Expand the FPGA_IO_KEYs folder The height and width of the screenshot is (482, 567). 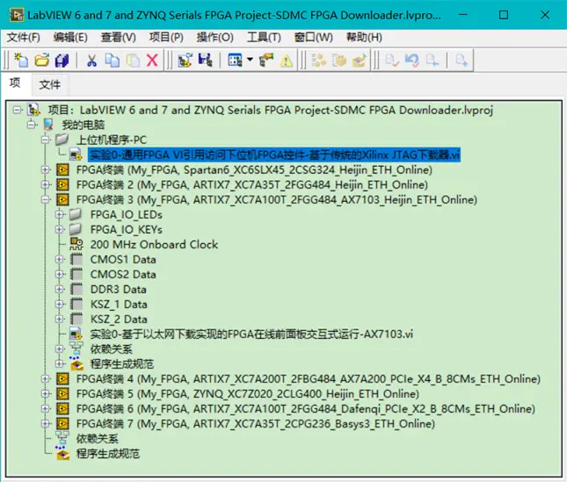coord(60,229)
